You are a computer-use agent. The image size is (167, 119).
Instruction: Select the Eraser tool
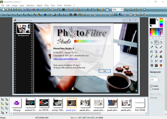(161, 52)
